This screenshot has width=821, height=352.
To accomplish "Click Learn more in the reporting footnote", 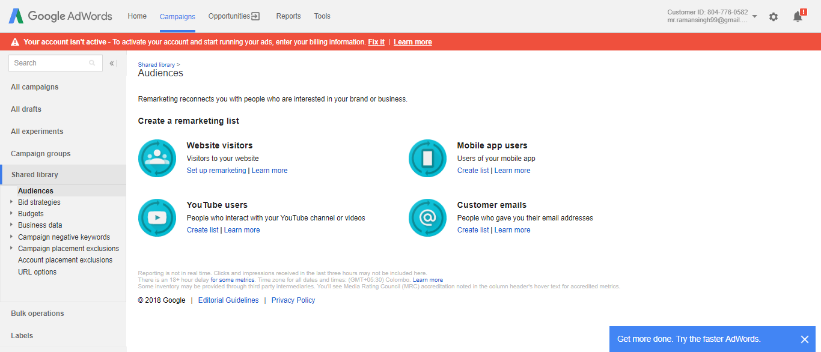I will point(428,280).
